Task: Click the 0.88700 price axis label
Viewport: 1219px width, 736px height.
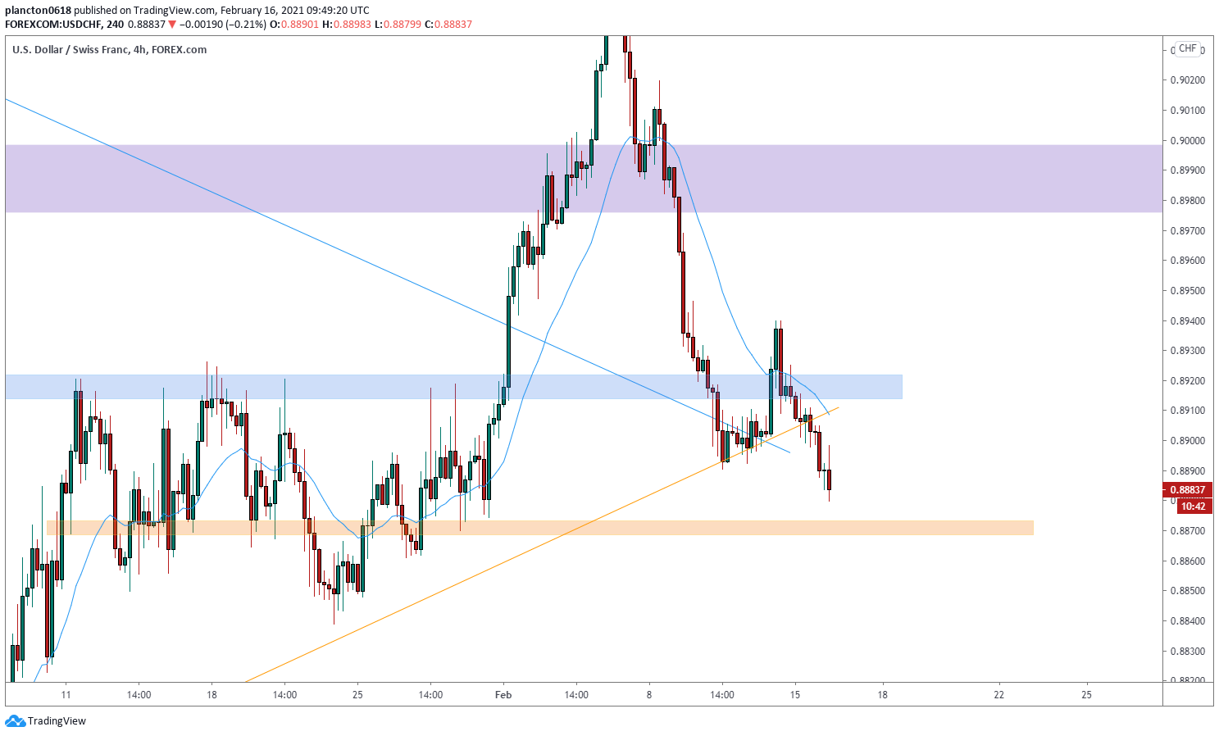Action: 1188,531
